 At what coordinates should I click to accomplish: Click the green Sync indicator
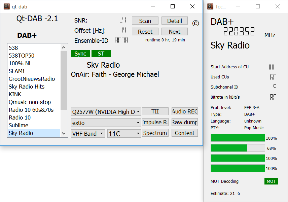tap(80, 54)
